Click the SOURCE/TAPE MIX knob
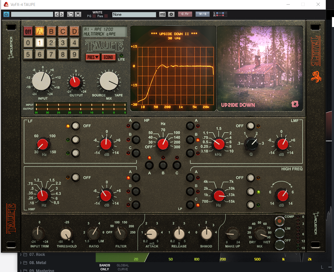The width and height of the screenshot is (334, 272). [109, 81]
